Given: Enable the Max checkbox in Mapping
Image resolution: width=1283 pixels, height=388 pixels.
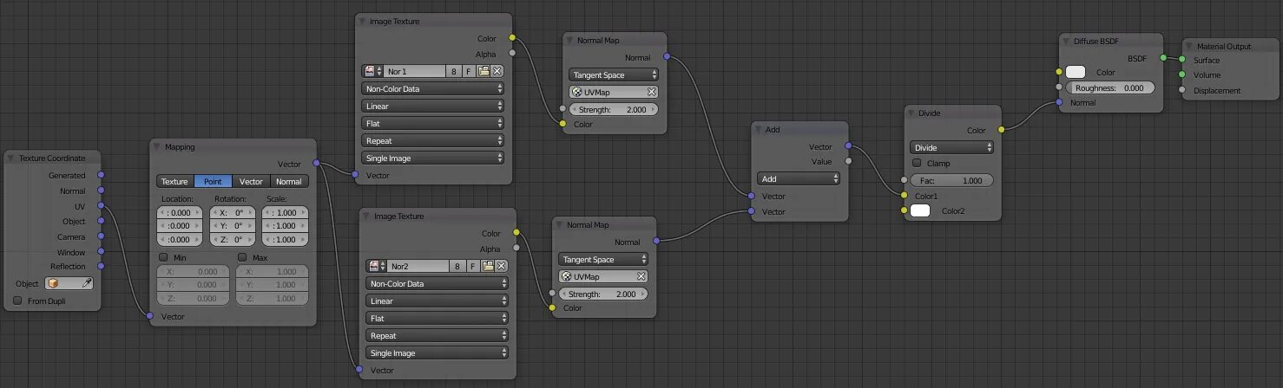Looking at the screenshot, I should pyautogui.click(x=242, y=257).
